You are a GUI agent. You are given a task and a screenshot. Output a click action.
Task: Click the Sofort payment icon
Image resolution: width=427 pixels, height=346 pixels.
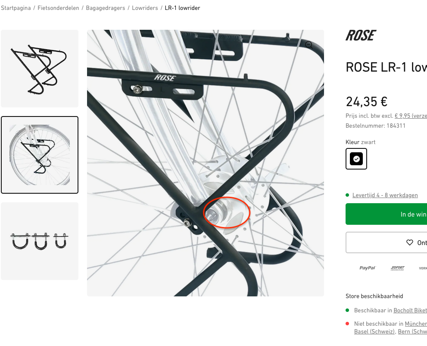(397, 268)
